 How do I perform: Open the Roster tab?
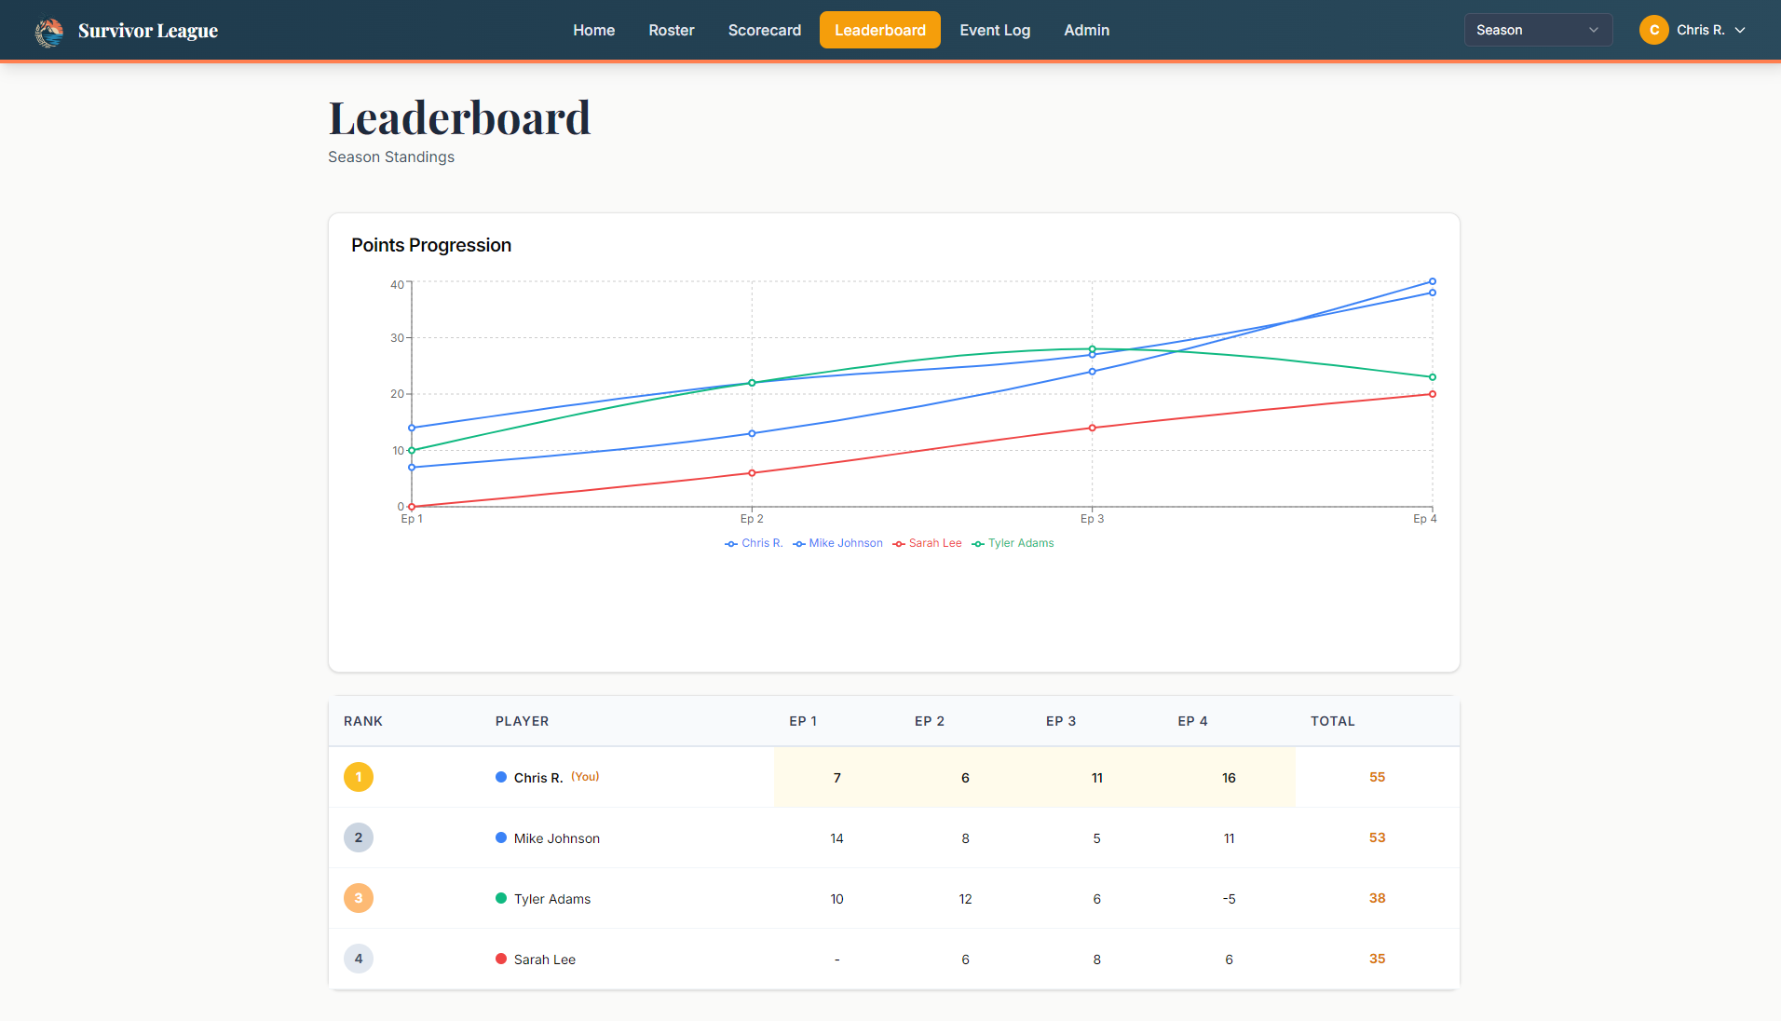click(672, 30)
